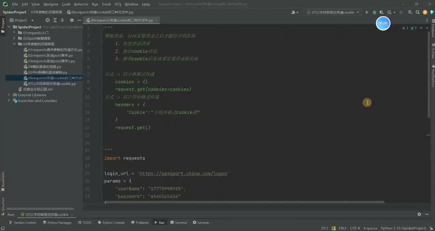Click the Stop square icon
435x231 pixels.
coord(401,12)
